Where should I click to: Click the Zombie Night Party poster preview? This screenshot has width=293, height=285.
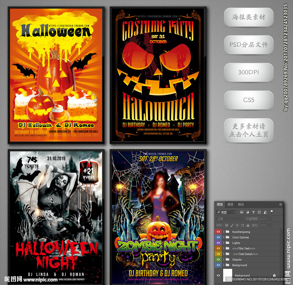tap(158, 217)
